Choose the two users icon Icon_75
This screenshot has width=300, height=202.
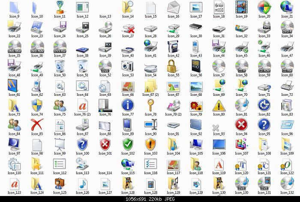click(x=60, y=105)
